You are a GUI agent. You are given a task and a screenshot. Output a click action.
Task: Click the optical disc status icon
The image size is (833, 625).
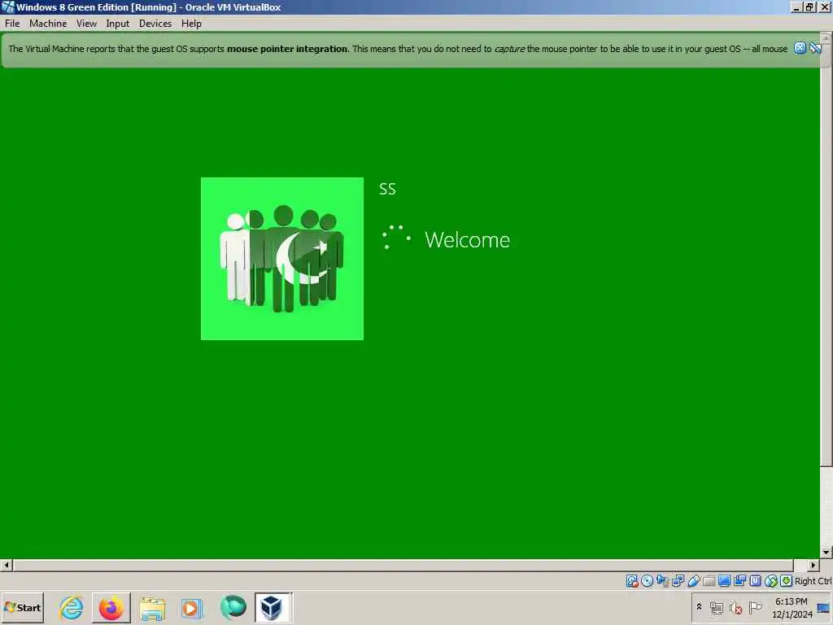647,581
